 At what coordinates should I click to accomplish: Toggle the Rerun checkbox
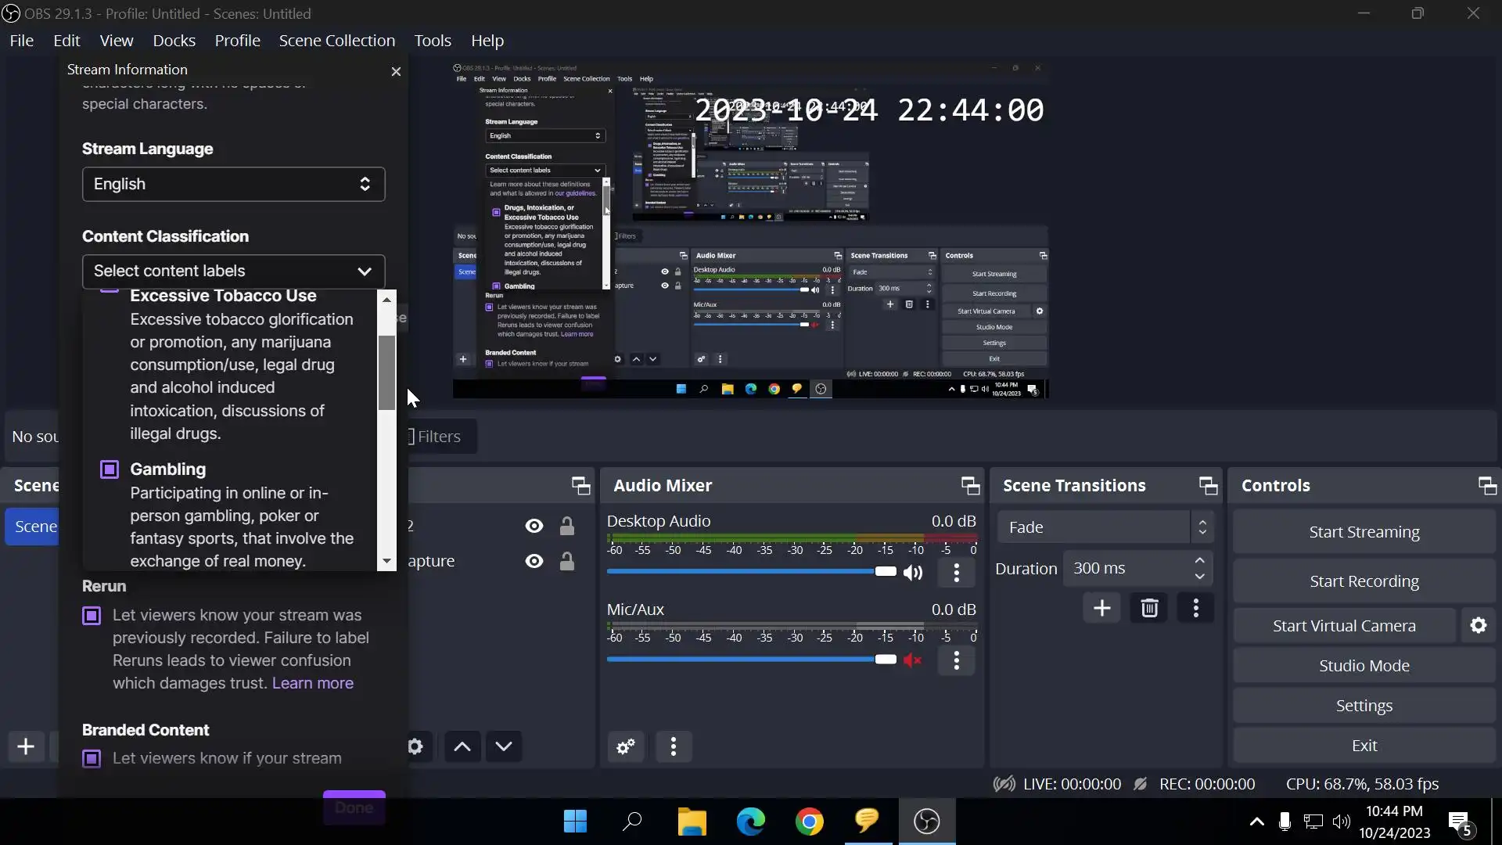tap(92, 616)
